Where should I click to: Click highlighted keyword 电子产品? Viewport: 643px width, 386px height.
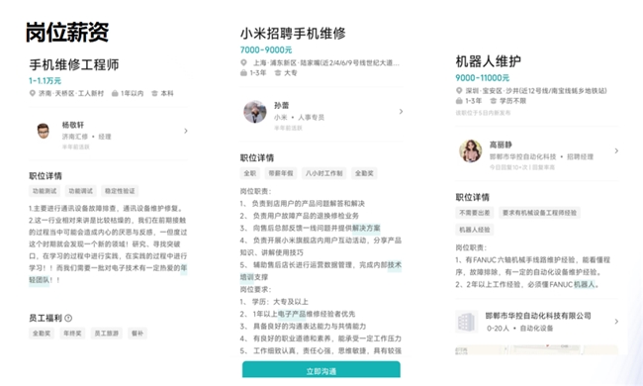292,314
